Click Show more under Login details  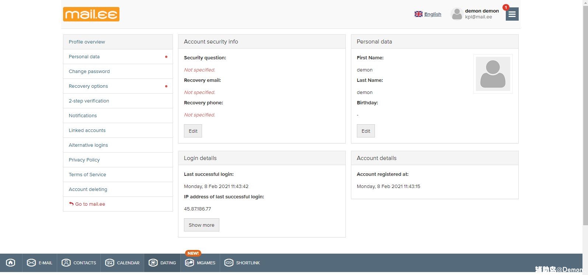click(202, 225)
